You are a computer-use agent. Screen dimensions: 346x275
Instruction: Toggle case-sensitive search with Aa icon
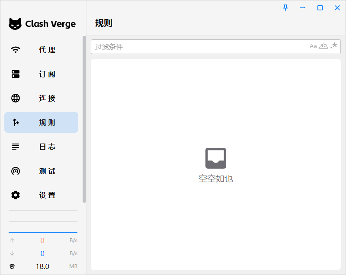click(x=314, y=46)
